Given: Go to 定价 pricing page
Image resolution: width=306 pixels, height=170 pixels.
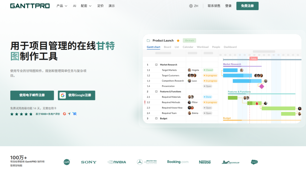Looking at the screenshot, I should 100,6.
